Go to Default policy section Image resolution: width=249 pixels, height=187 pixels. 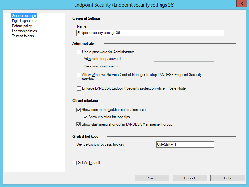(x=22, y=26)
